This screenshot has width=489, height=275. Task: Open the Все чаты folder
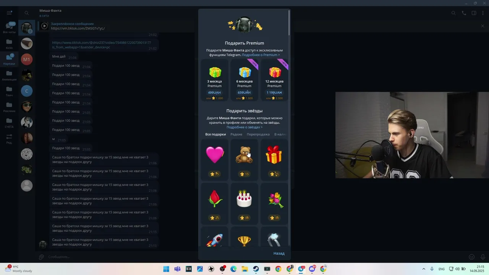[x=9, y=27]
